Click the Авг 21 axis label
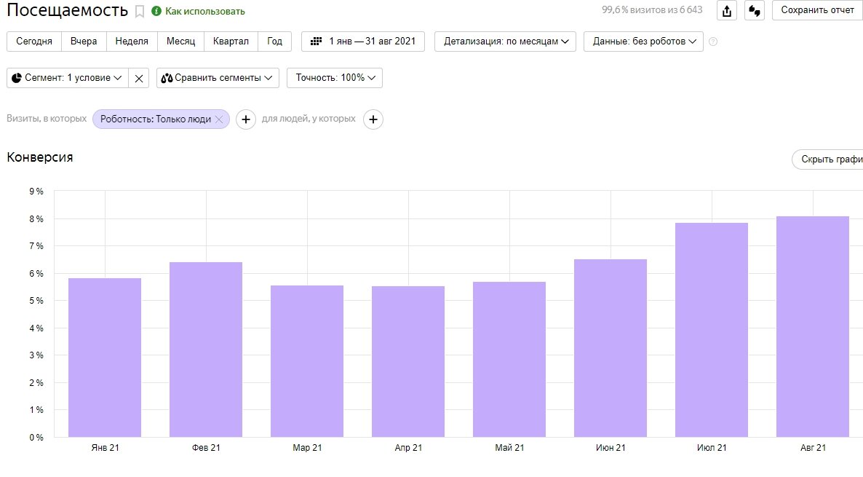Viewport: 863px width, 477px height. pyautogui.click(x=813, y=448)
